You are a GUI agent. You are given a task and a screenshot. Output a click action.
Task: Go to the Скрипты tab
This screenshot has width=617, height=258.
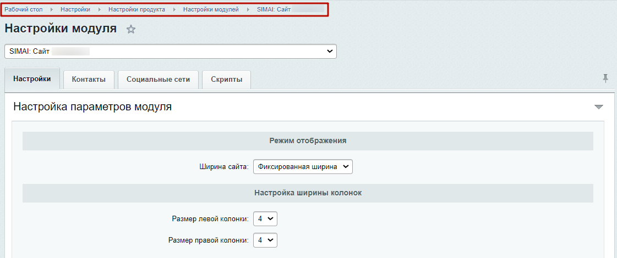226,80
